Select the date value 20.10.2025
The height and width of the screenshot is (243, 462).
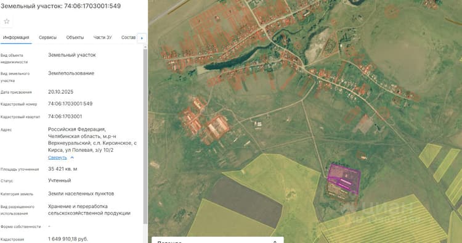pos(61,92)
